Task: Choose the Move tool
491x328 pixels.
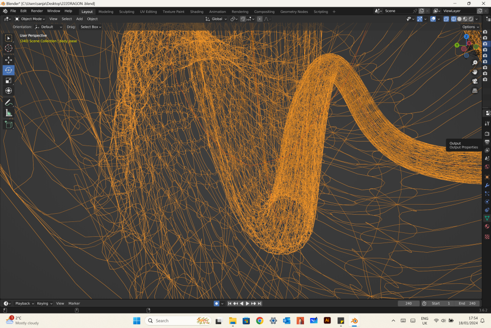Action: point(9,60)
